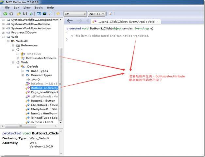Click the forward arrow in code pane
This screenshot has height=157, width=205.
(x=79, y=21)
